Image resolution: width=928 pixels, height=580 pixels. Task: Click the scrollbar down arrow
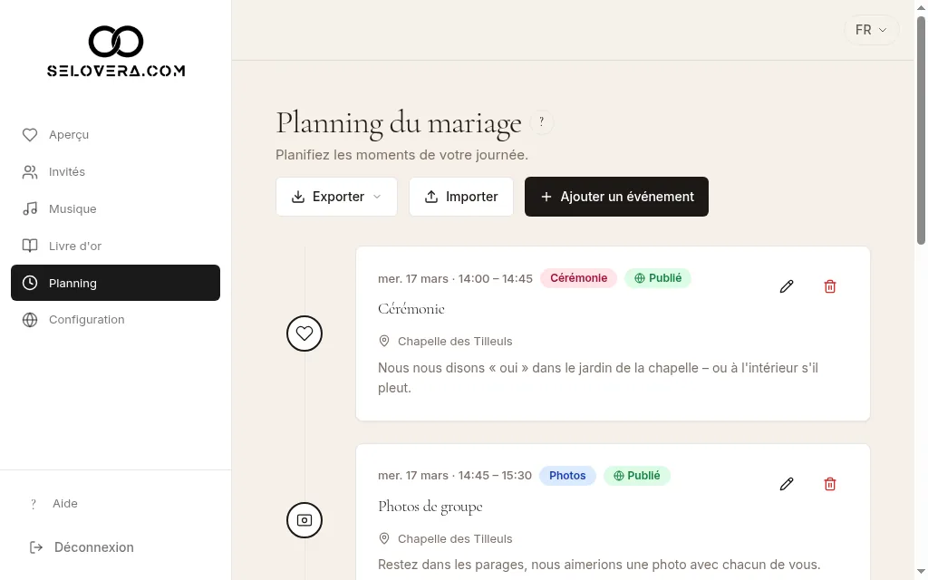tap(921, 572)
